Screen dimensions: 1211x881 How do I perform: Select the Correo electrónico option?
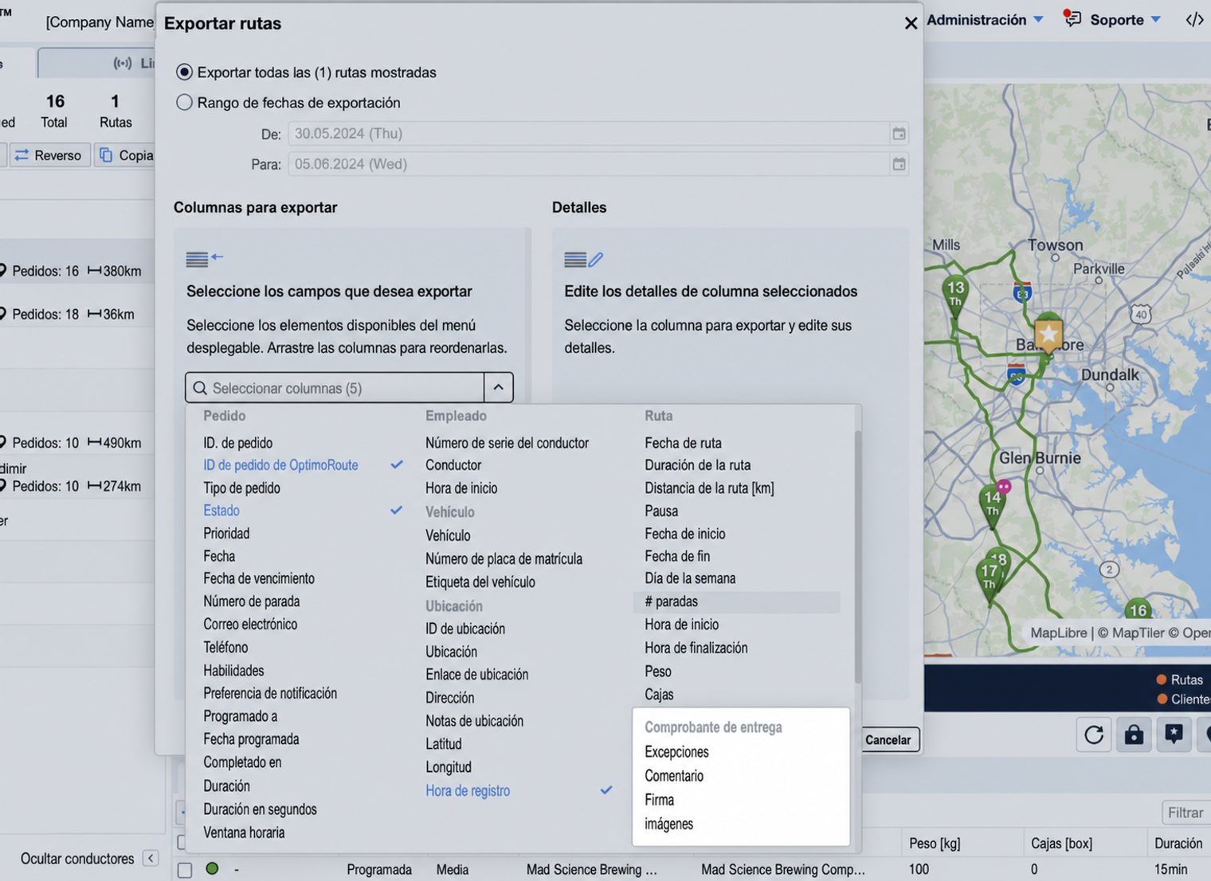(x=250, y=625)
